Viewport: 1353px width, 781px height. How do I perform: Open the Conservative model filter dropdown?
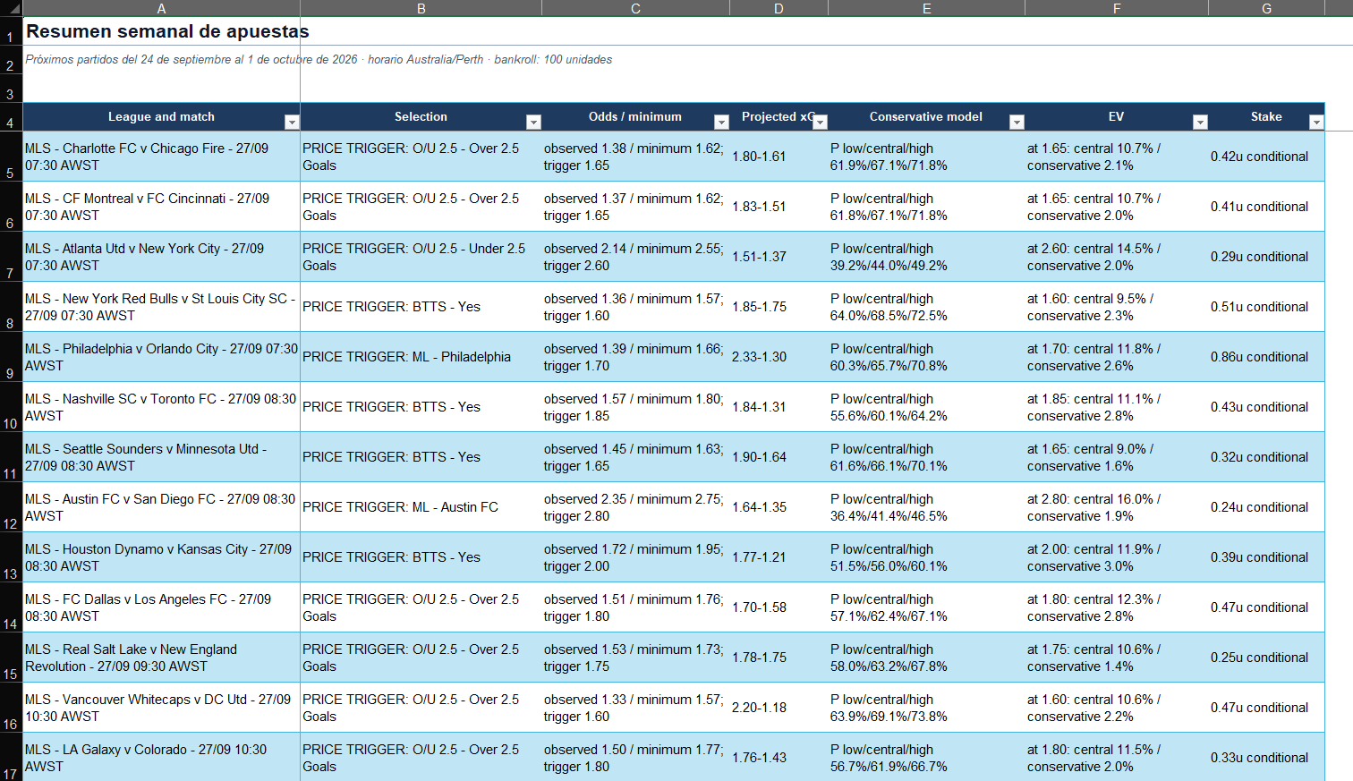coord(1017,123)
